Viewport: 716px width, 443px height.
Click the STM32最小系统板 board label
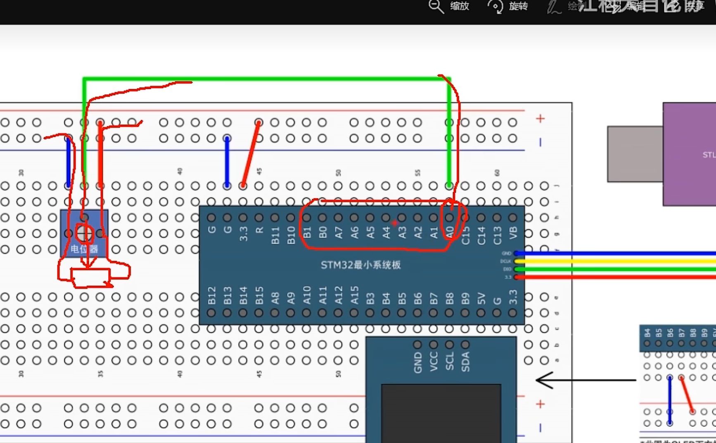[360, 265]
